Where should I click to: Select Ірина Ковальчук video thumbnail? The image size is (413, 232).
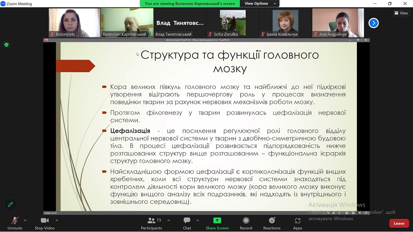[x=285, y=23]
